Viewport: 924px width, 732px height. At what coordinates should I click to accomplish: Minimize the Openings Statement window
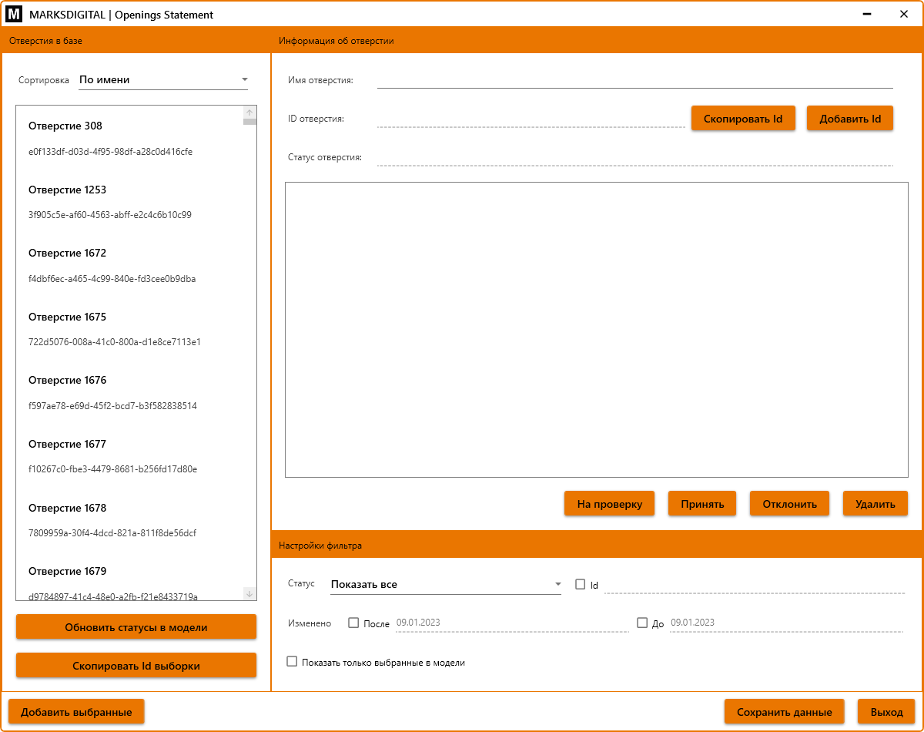point(868,15)
